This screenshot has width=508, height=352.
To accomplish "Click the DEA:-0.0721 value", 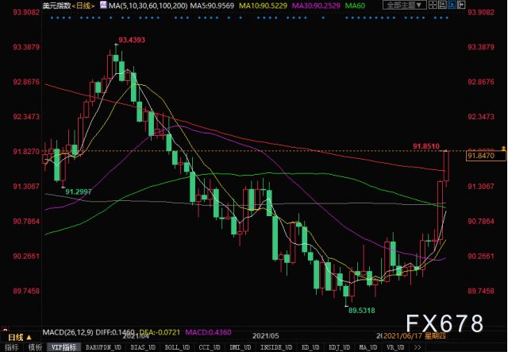I will click(160, 332).
